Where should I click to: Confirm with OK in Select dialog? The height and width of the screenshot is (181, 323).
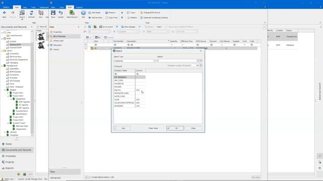[175, 128]
